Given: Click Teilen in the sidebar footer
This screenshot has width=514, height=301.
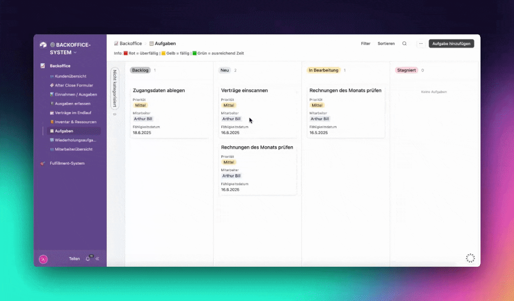Looking at the screenshot, I should 74,259.
